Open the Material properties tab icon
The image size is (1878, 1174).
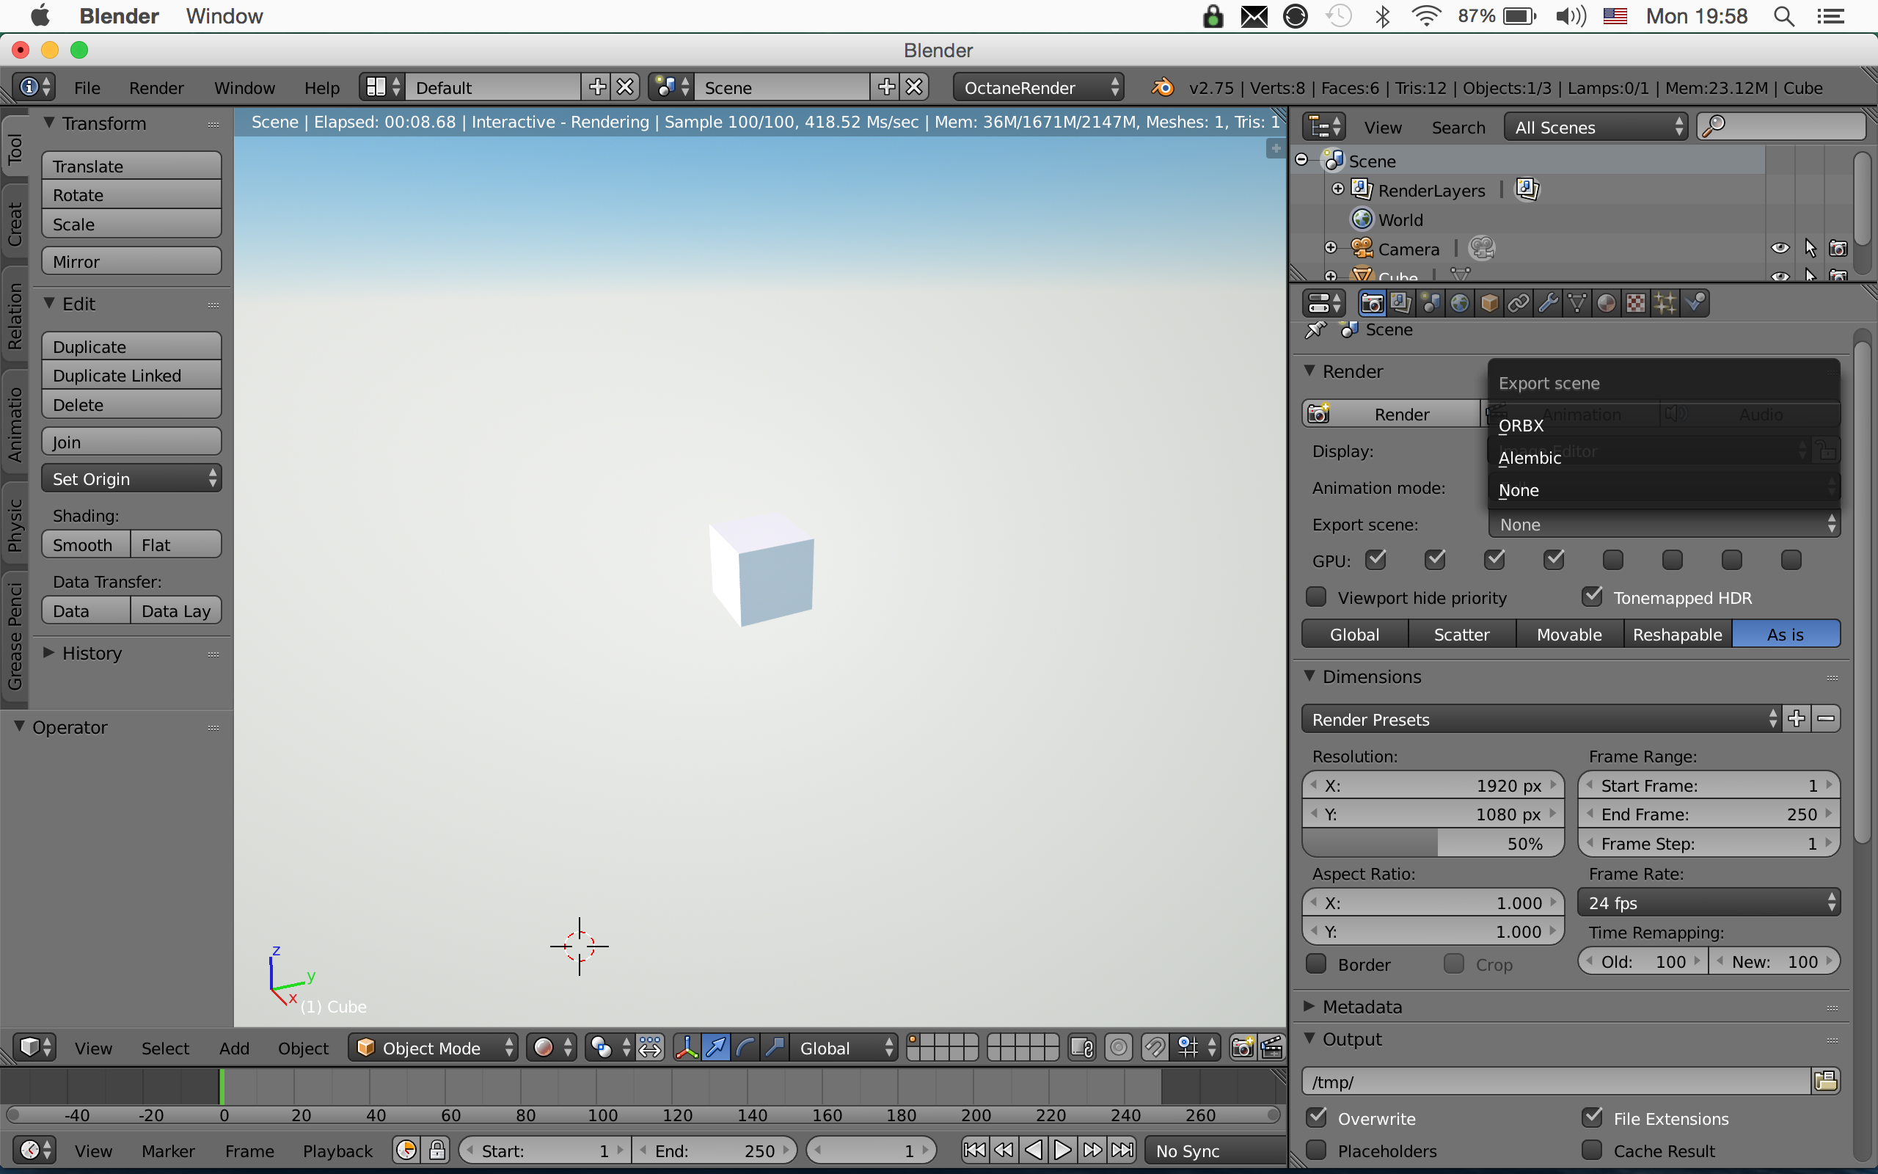click(1607, 304)
